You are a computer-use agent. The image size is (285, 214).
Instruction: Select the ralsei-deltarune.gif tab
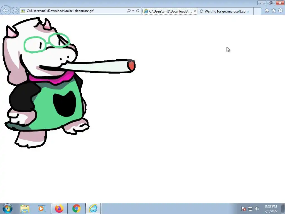(170, 11)
